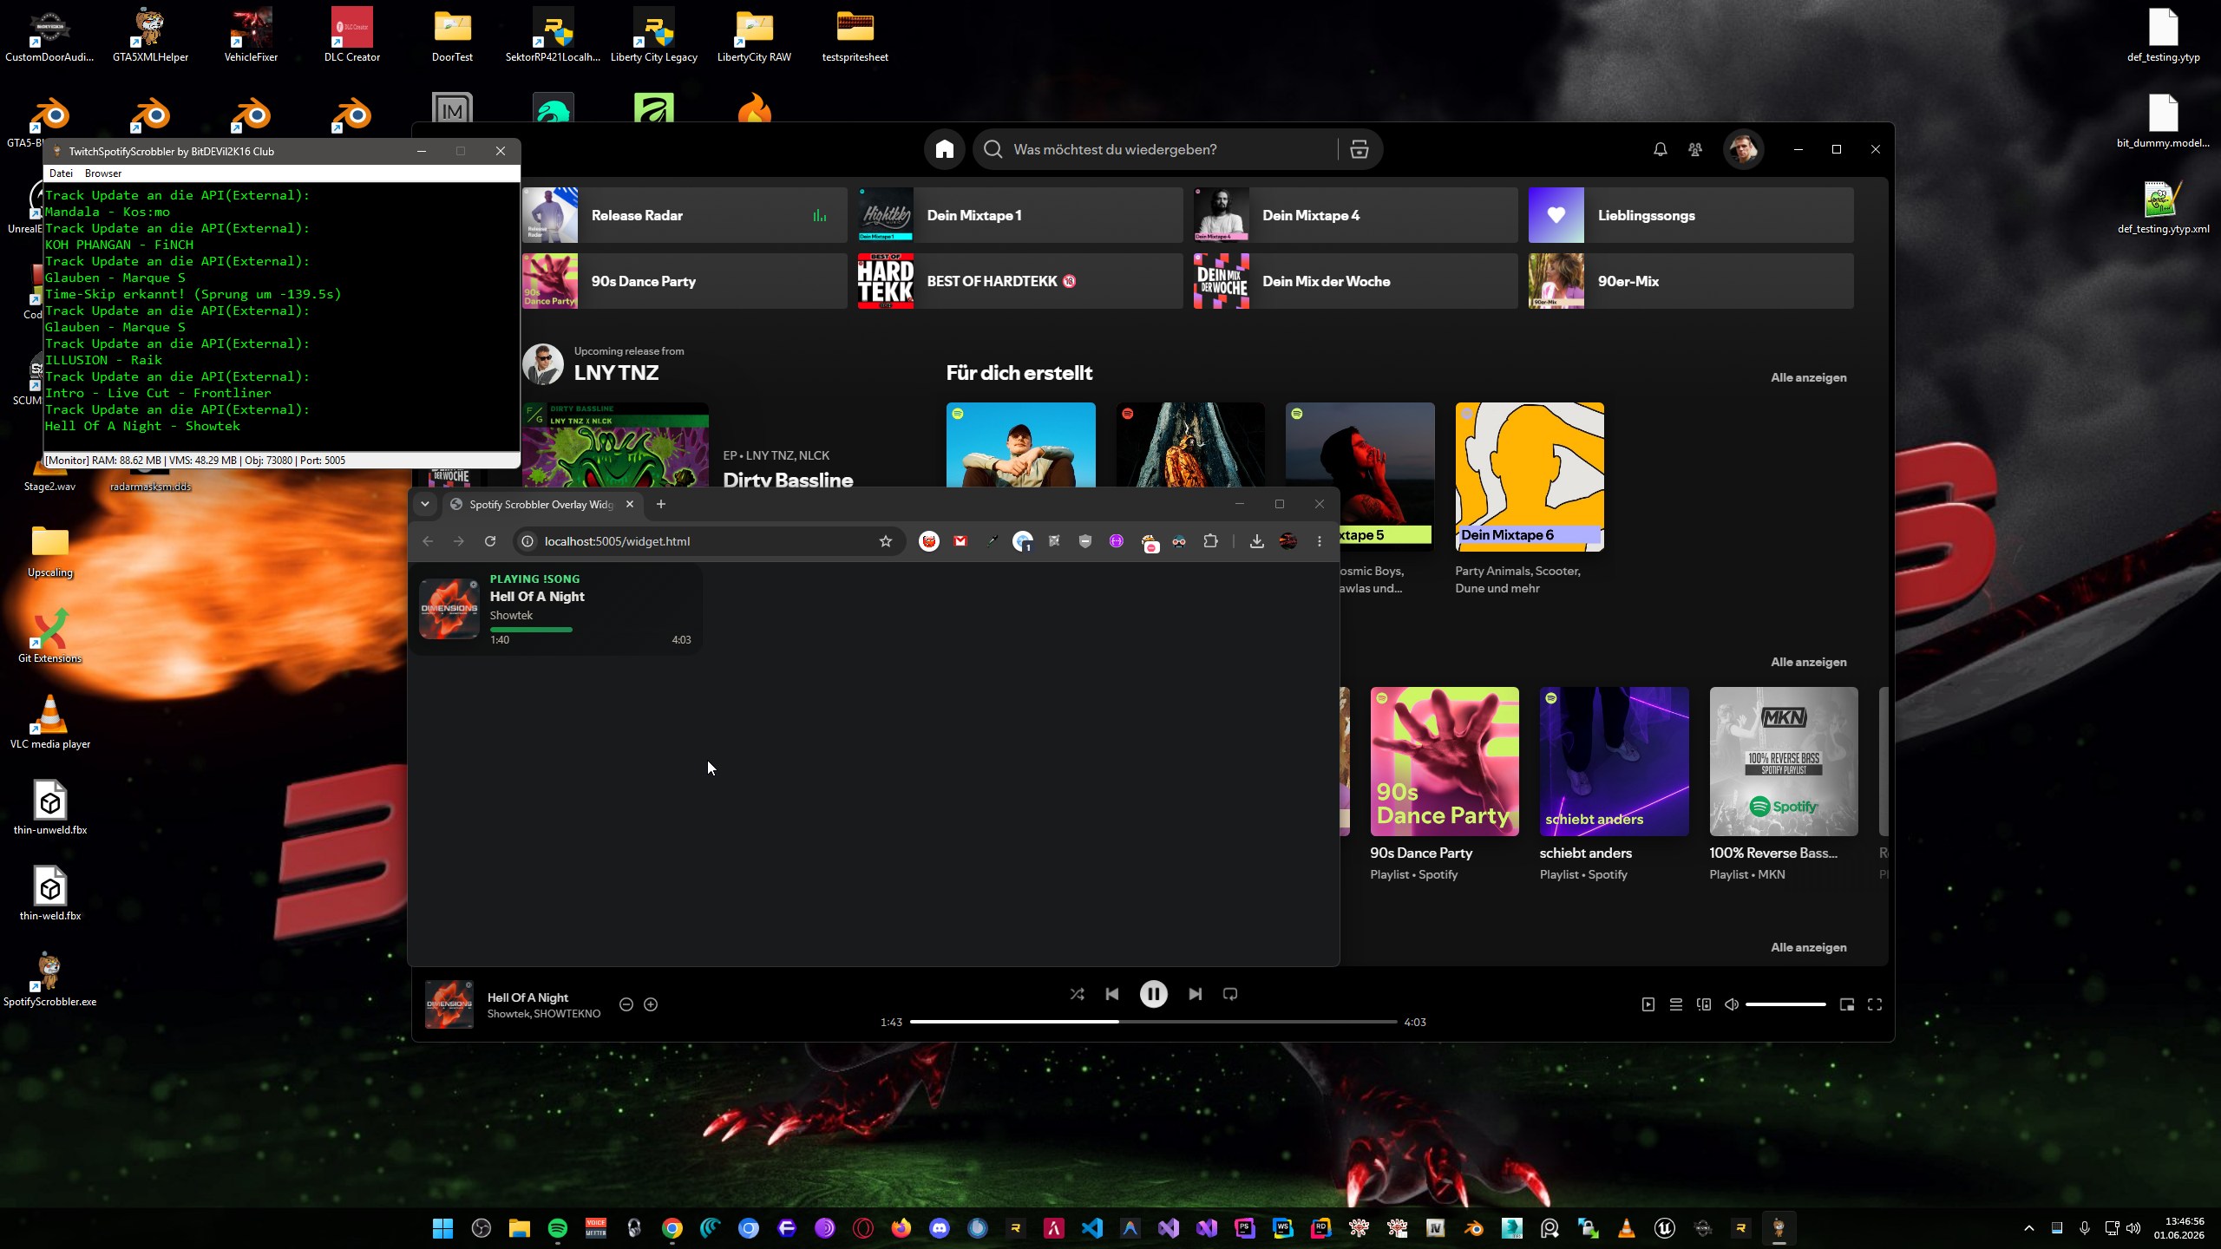The height and width of the screenshot is (1249, 2221).
Task: Select Git Extensions desktop shortcut
Action: coord(50,636)
